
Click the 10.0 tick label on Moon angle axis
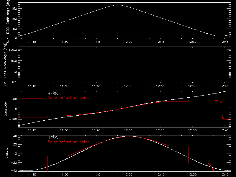14,61
